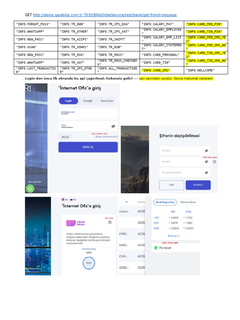Click the DAXİL OL button
This screenshot has height=320, width=240.
(88, 147)
